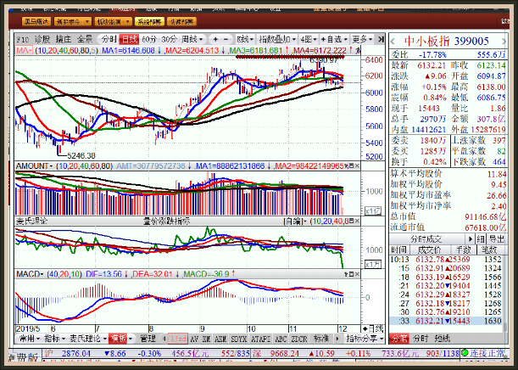Open the 自编 dropdown in 麦氏理论 panel
This screenshot has width=518, height=370.
(x=295, y=221)
